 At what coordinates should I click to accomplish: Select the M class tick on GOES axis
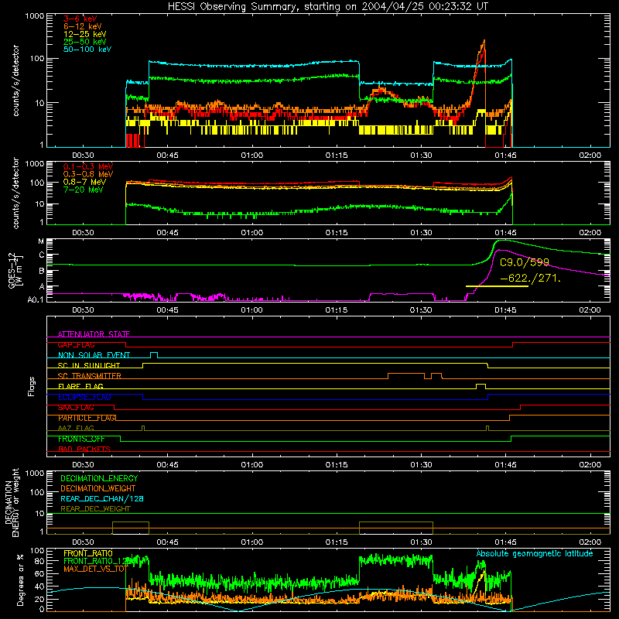(x=41, y=241)
